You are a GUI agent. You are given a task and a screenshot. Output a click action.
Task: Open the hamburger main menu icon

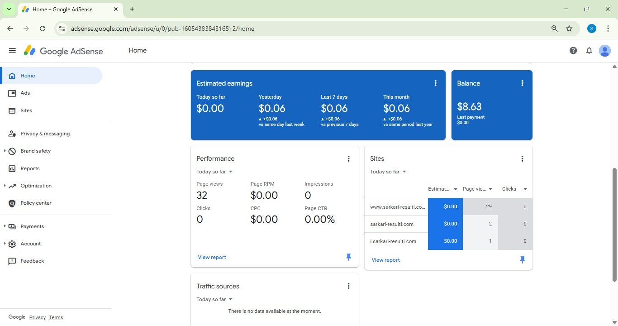click(x=12, y=51)
